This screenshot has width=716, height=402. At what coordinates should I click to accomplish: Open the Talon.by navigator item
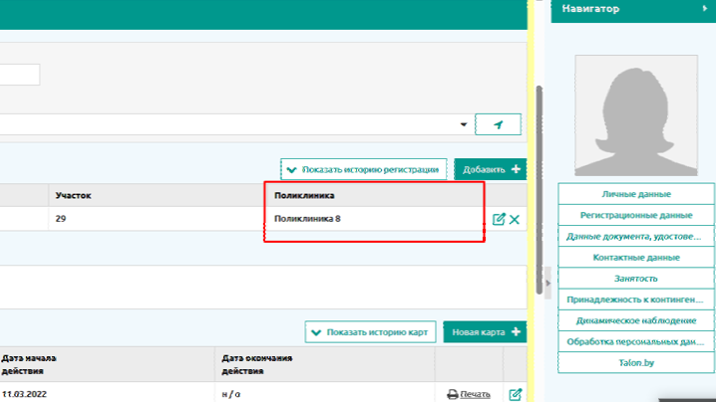[635, 362]
